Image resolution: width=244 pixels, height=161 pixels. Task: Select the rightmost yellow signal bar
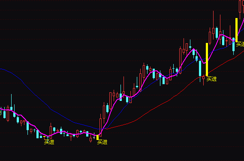click(236, 30)
